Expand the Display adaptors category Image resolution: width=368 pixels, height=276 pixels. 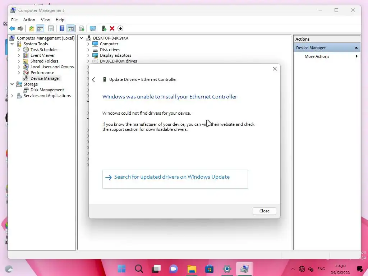[x=88, y=55]
